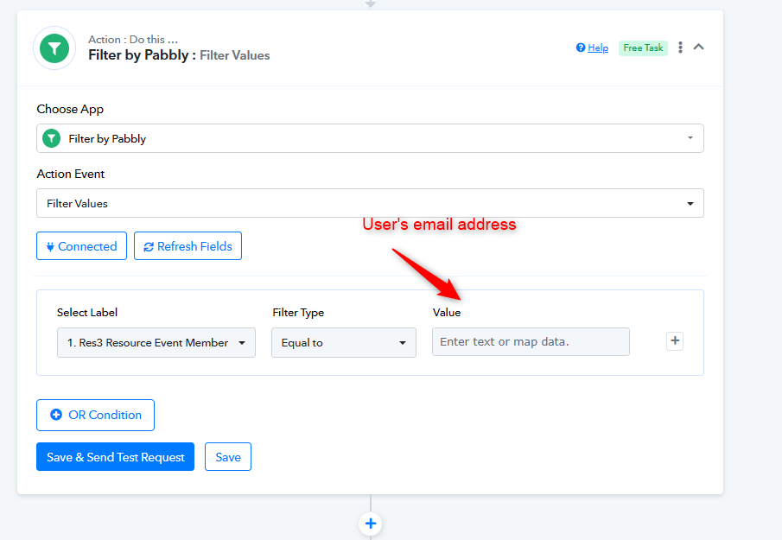
Task: Add an AND condition with the plus icon
Action: 675,341
